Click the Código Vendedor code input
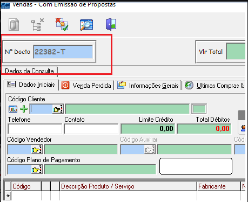 [19, 149]
